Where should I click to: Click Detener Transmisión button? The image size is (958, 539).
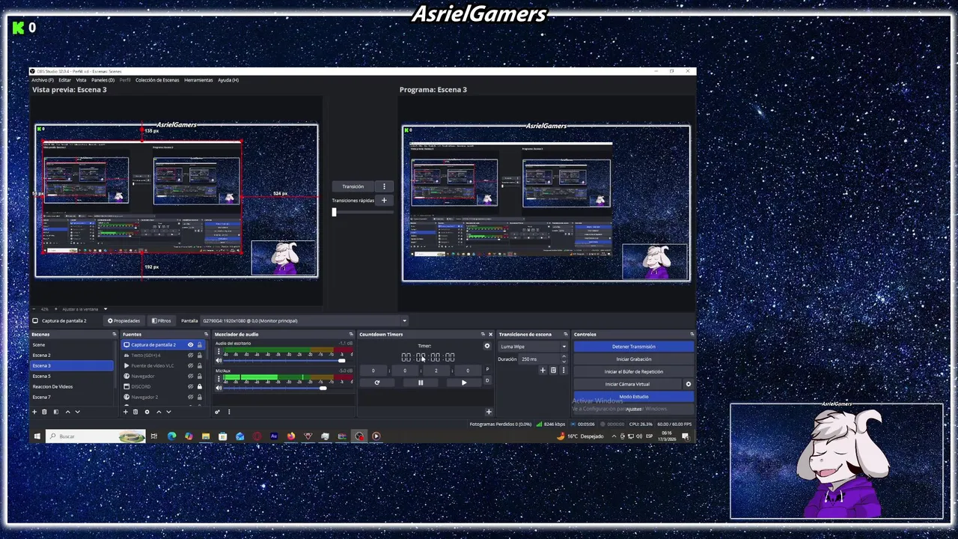click(634, 347)
